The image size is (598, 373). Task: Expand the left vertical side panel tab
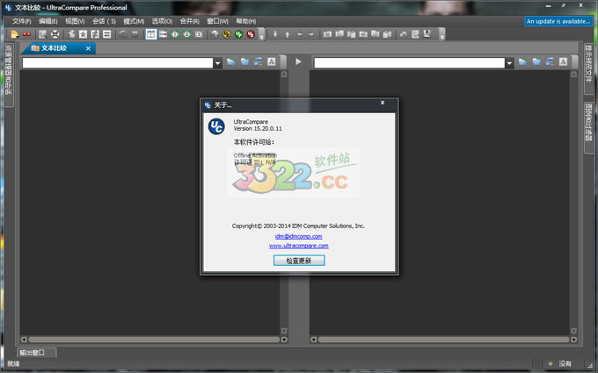point(9,75)
